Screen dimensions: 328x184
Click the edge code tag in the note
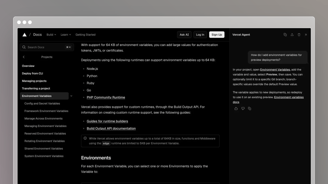[106, 143]
